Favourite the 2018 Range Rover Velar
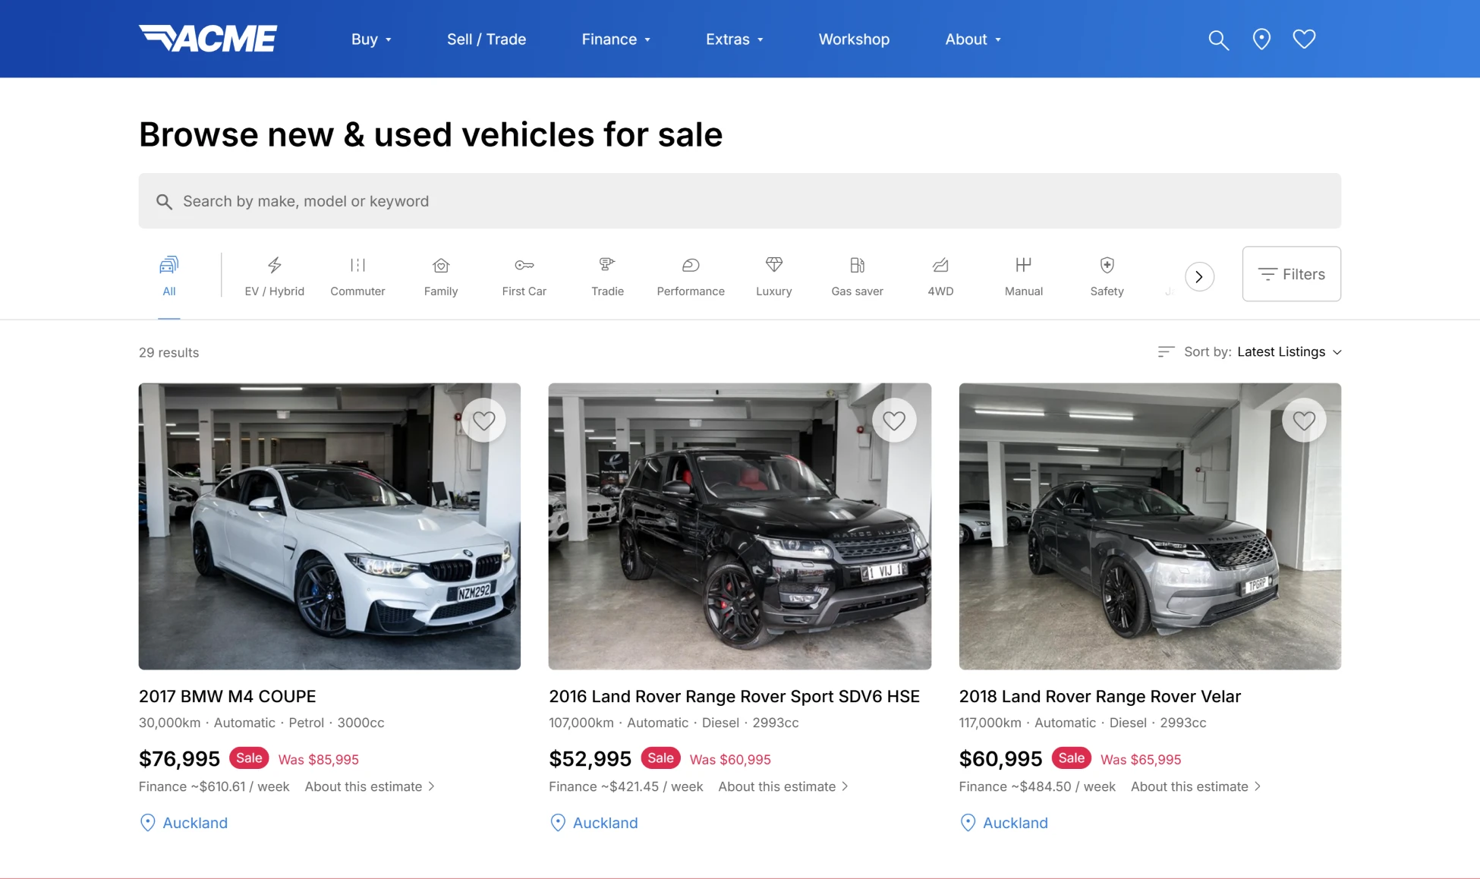Screen dimensions: 1480x879 [1303, 420]
